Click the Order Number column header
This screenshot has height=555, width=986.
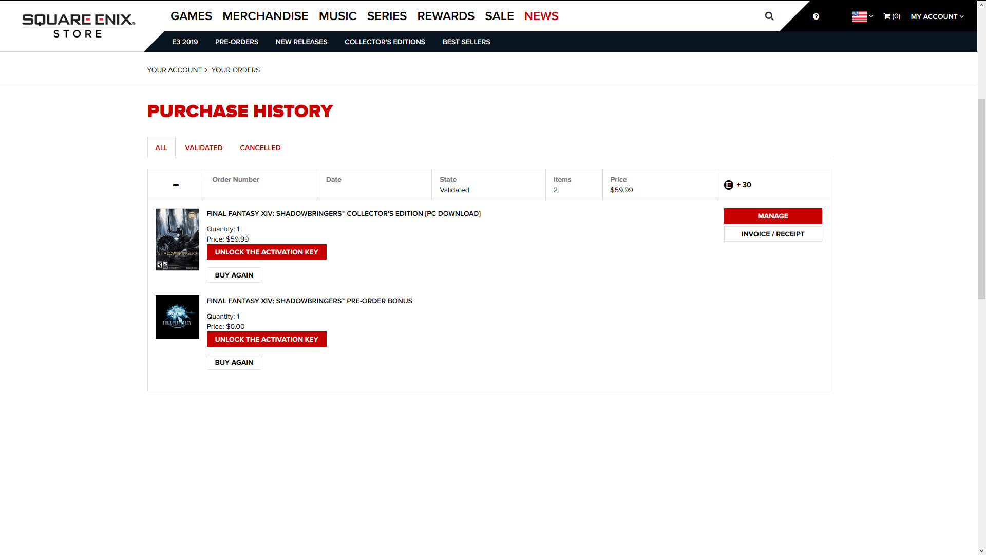click(236, 179)
